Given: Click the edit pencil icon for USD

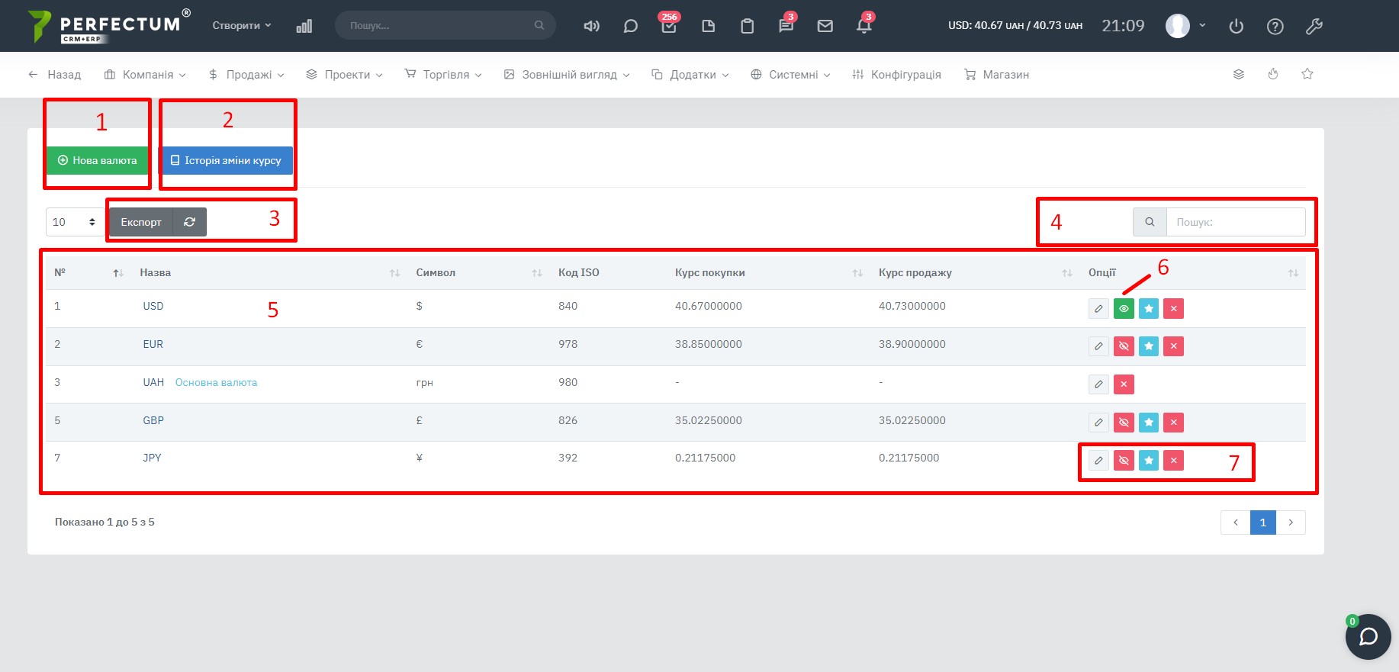Looking at the screenshot, I should tap(1098, 309).
